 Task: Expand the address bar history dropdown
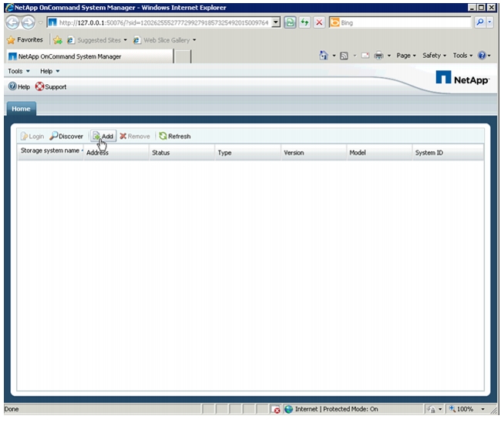(276, 22)
